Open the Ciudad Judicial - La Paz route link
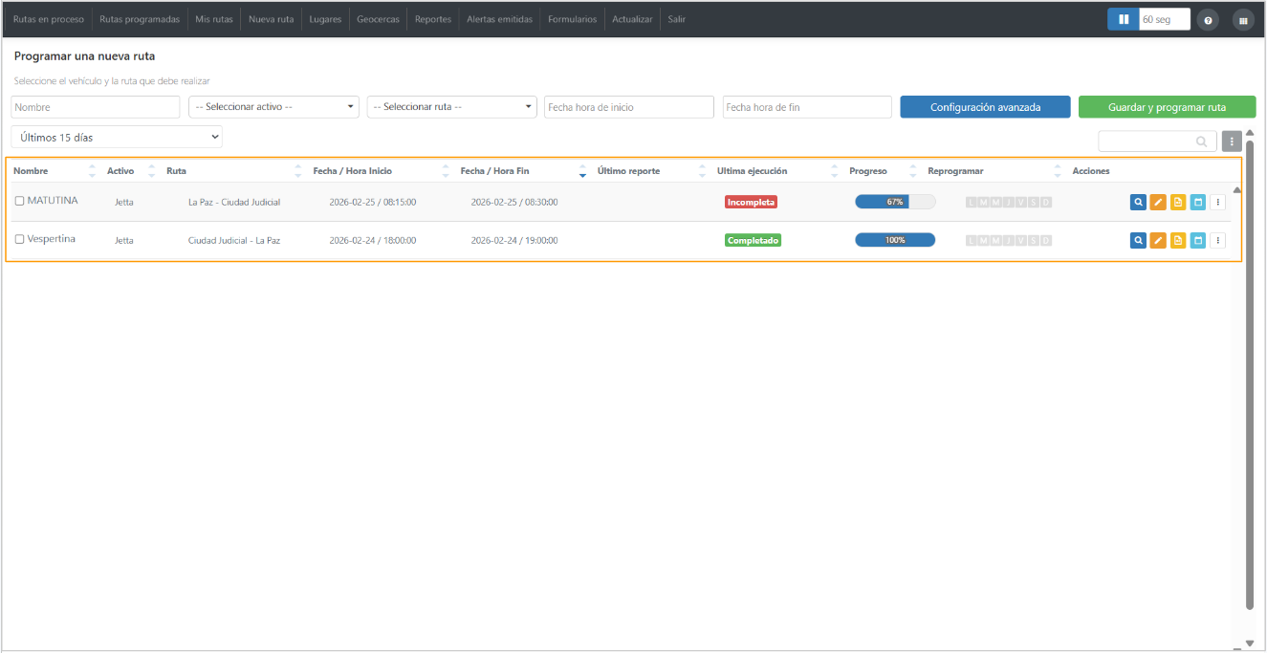The image size is (1267, 653). (234, 240)
